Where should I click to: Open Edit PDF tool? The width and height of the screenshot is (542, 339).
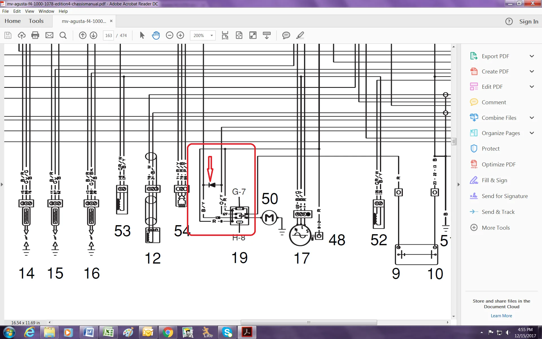(x=492, y=87)
